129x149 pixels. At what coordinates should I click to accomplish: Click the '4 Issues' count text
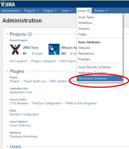(x=37, y=53)
